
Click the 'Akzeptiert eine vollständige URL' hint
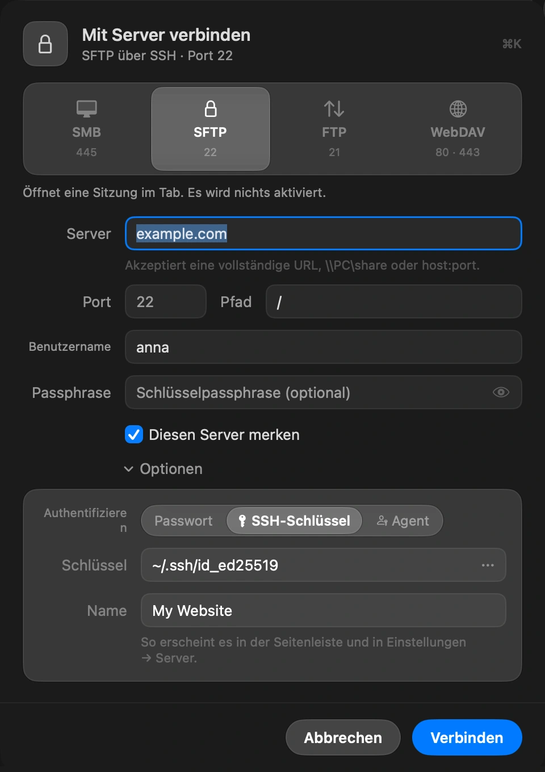tap(303, 265)
